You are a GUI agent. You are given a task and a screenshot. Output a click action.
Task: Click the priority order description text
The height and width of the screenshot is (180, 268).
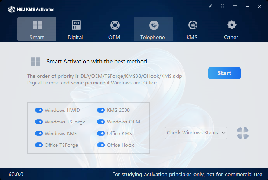pyautogui.click(x=104, y=79)
